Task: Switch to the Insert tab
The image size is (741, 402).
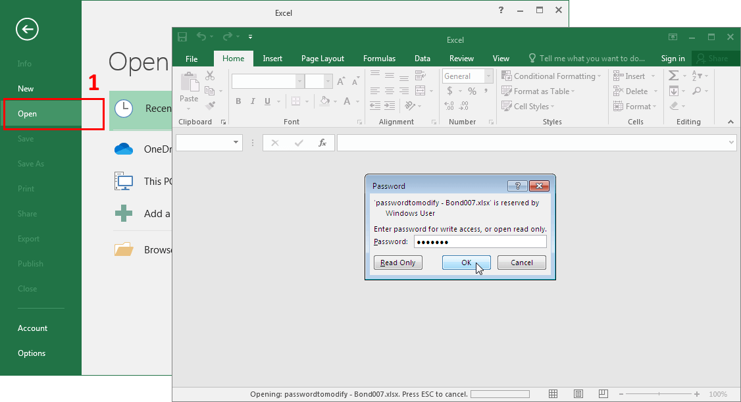Action: pos(272,59)
